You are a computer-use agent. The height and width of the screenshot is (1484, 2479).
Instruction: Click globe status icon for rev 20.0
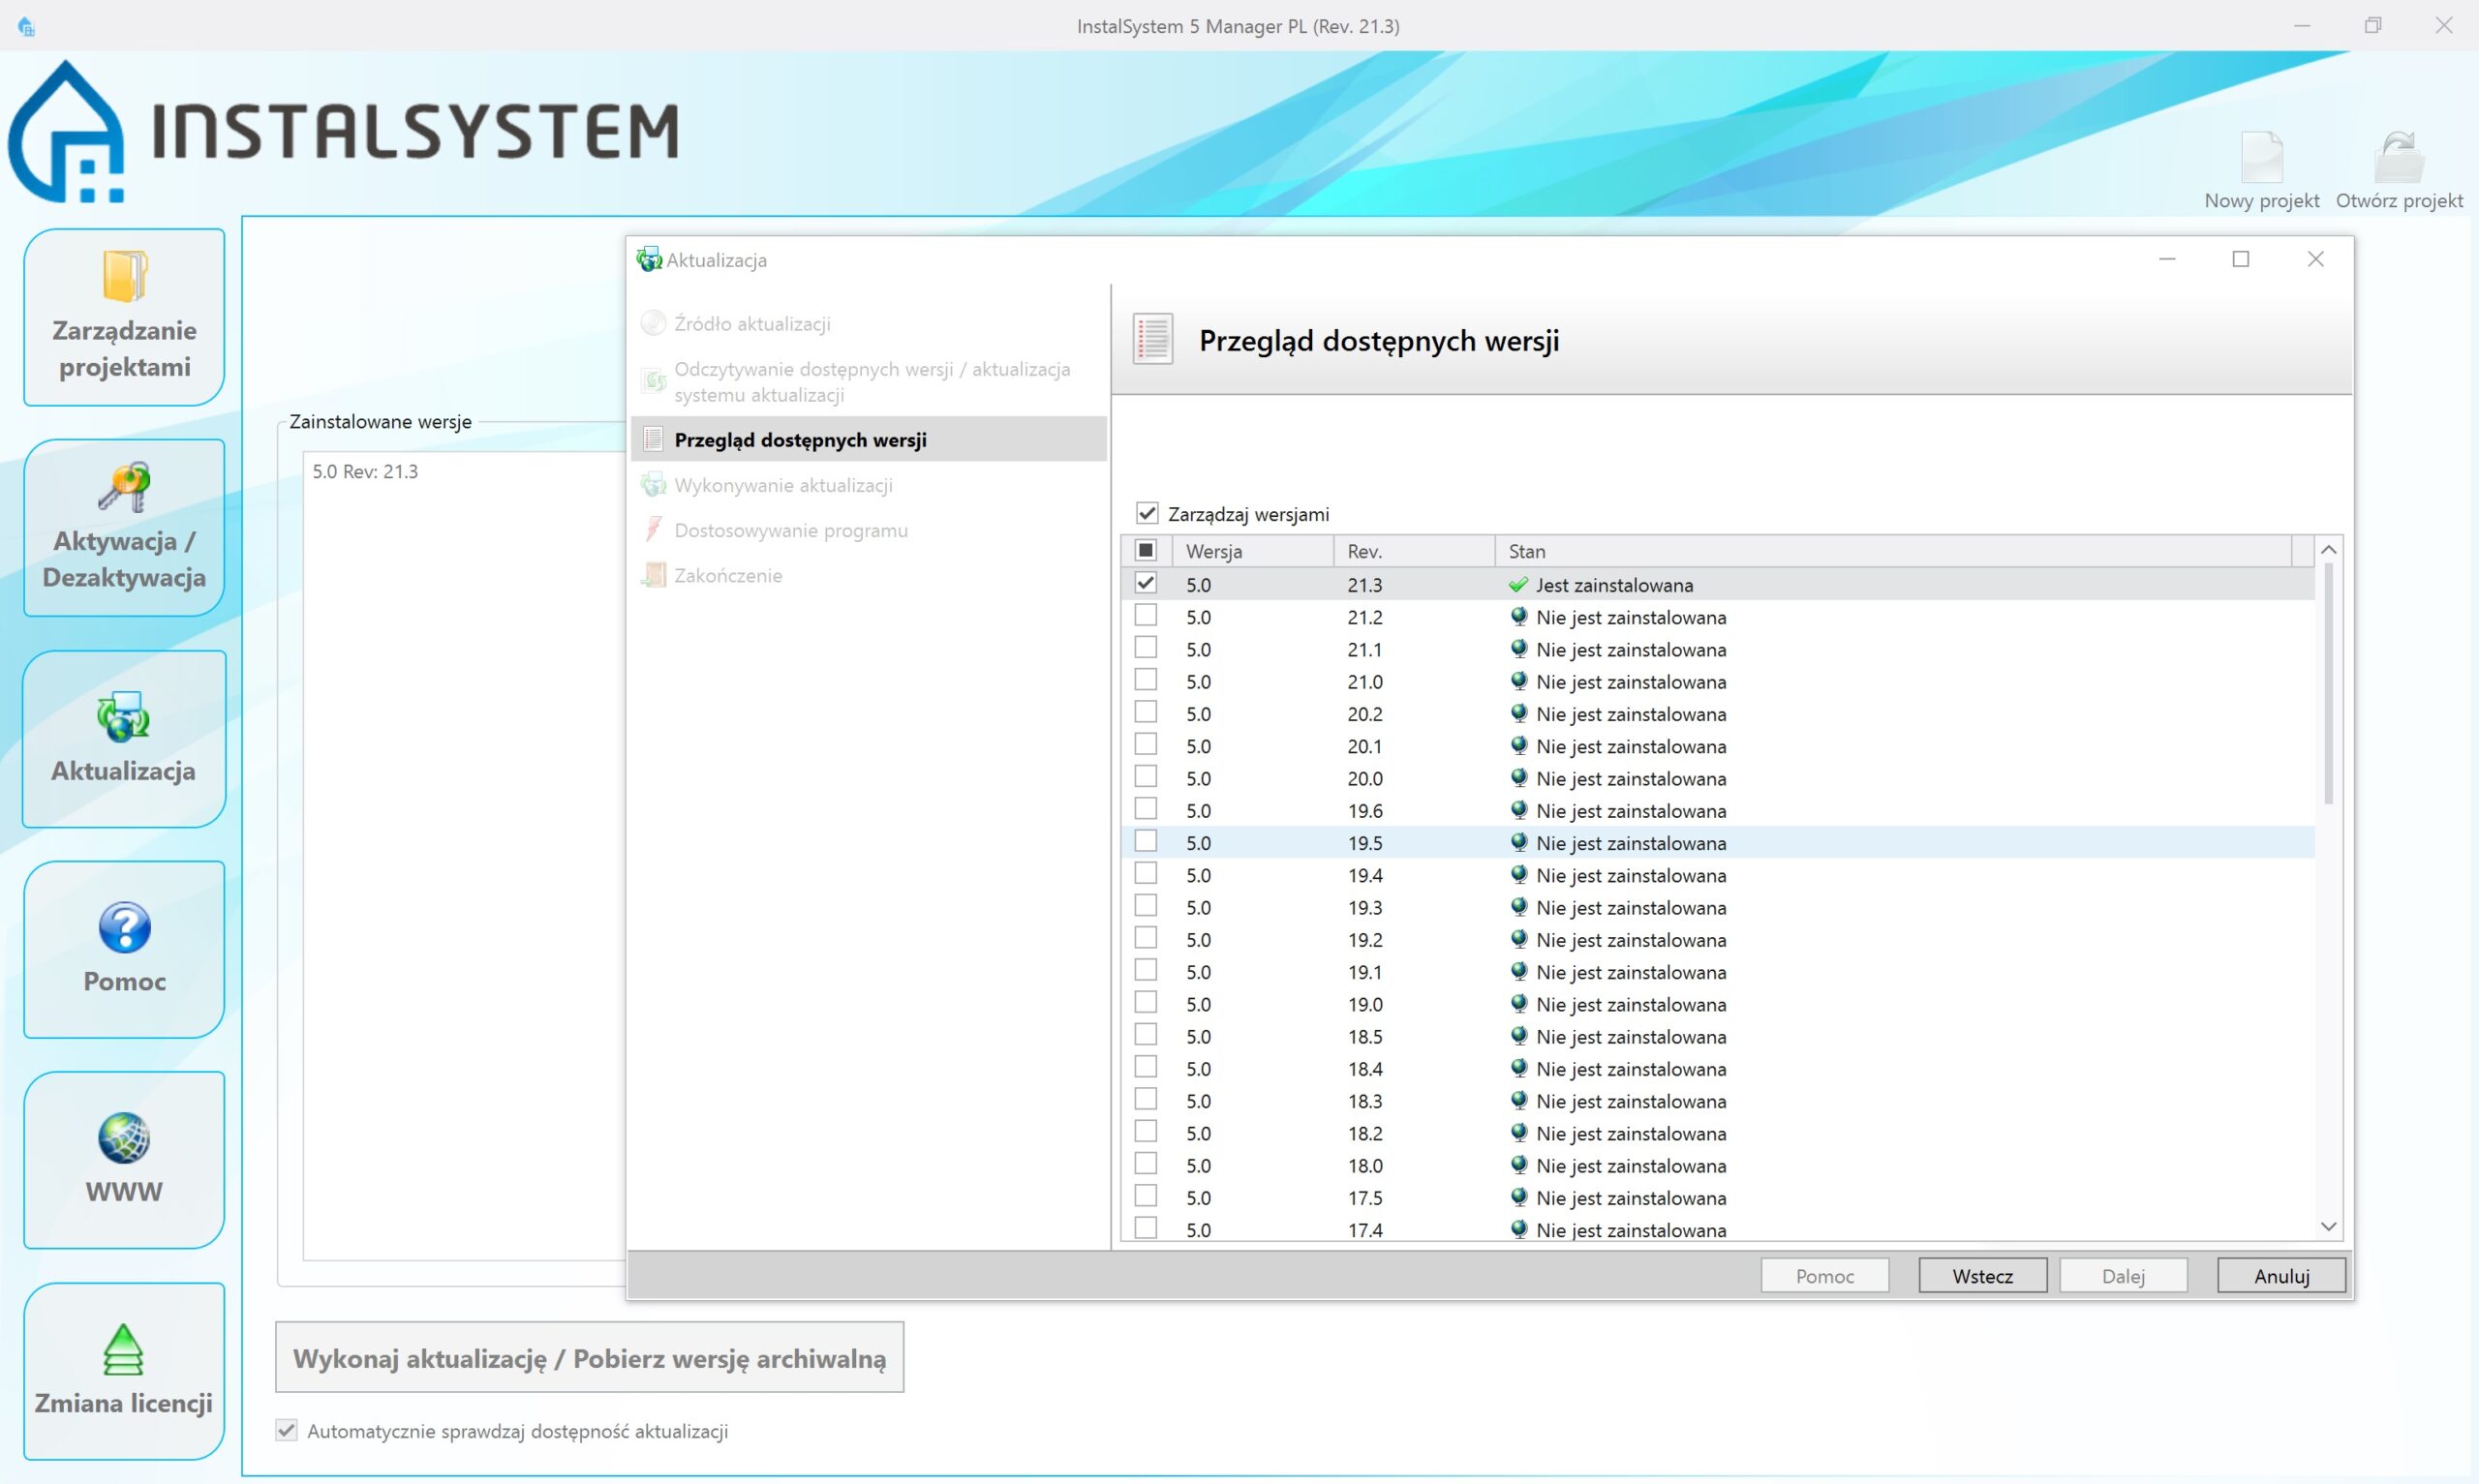[x=1518, y=778]
